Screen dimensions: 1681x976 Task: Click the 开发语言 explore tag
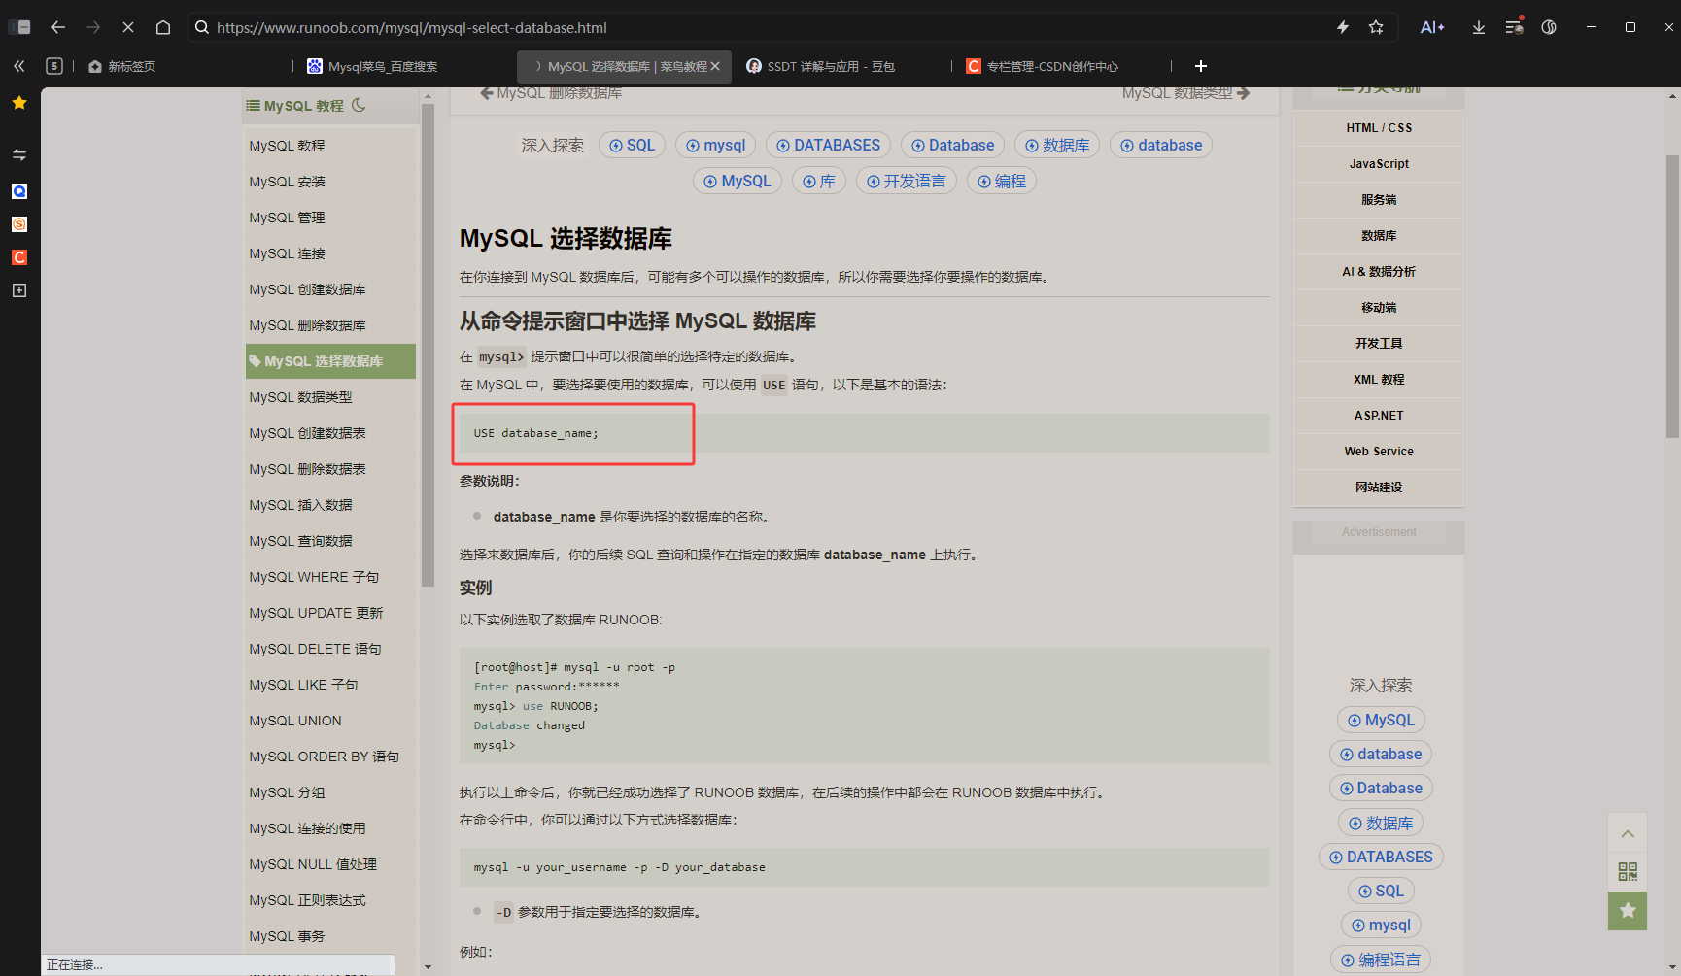click(x=906, y=181)
